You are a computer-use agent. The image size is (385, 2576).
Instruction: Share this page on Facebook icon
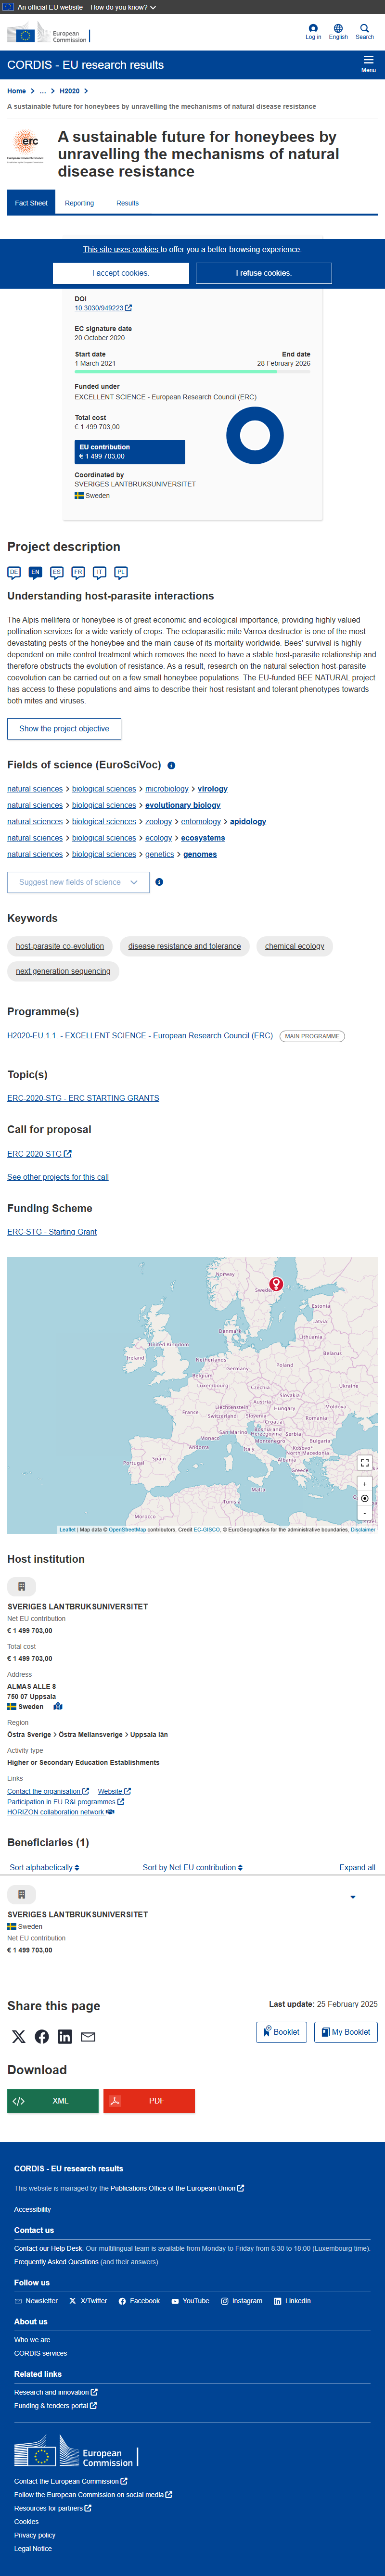pyautogui.click(x=42, y=2036)
